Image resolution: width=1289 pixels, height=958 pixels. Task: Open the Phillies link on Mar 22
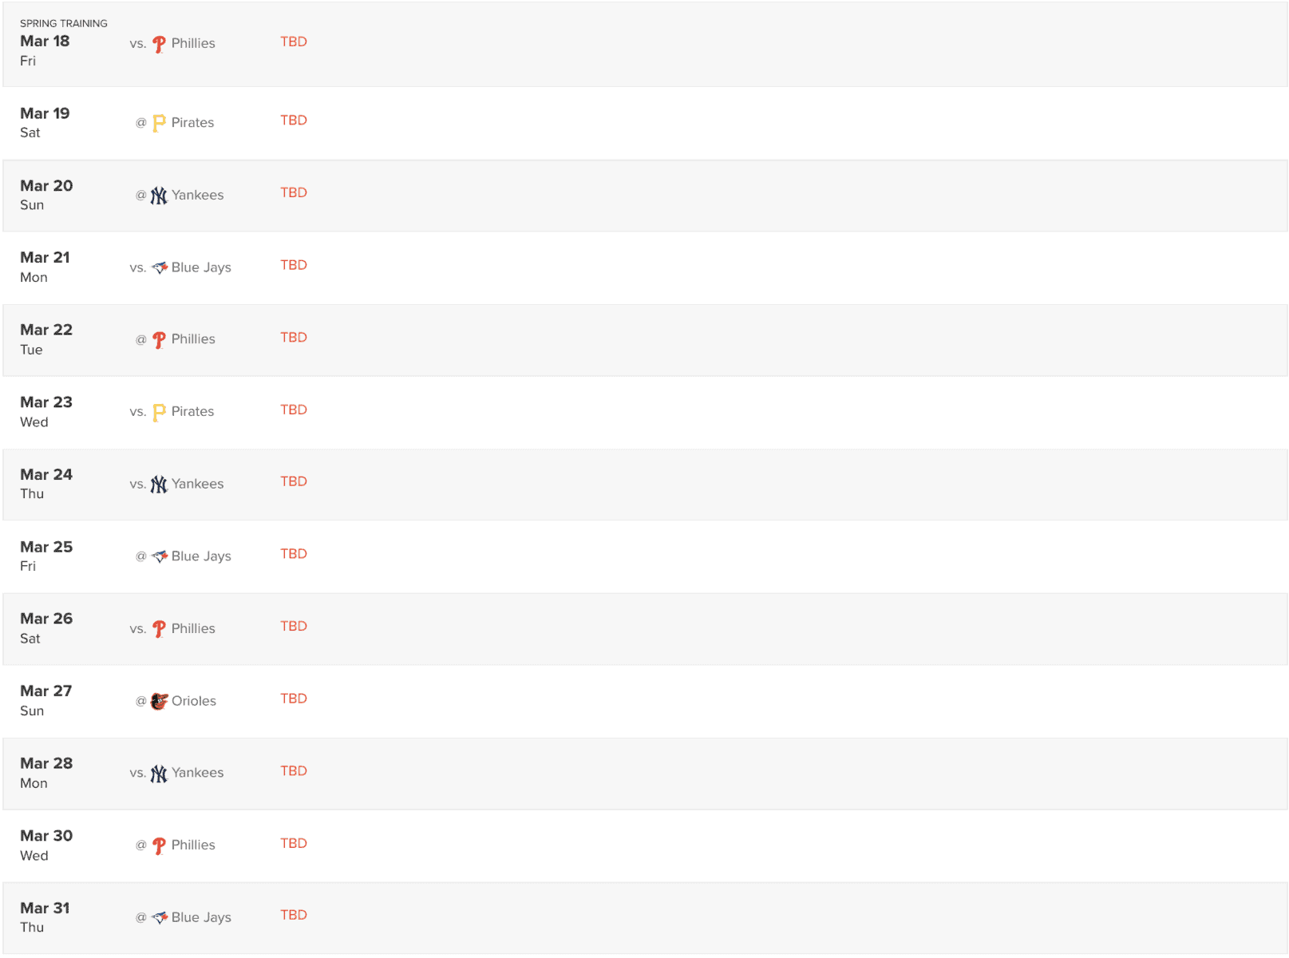[193, 339]
